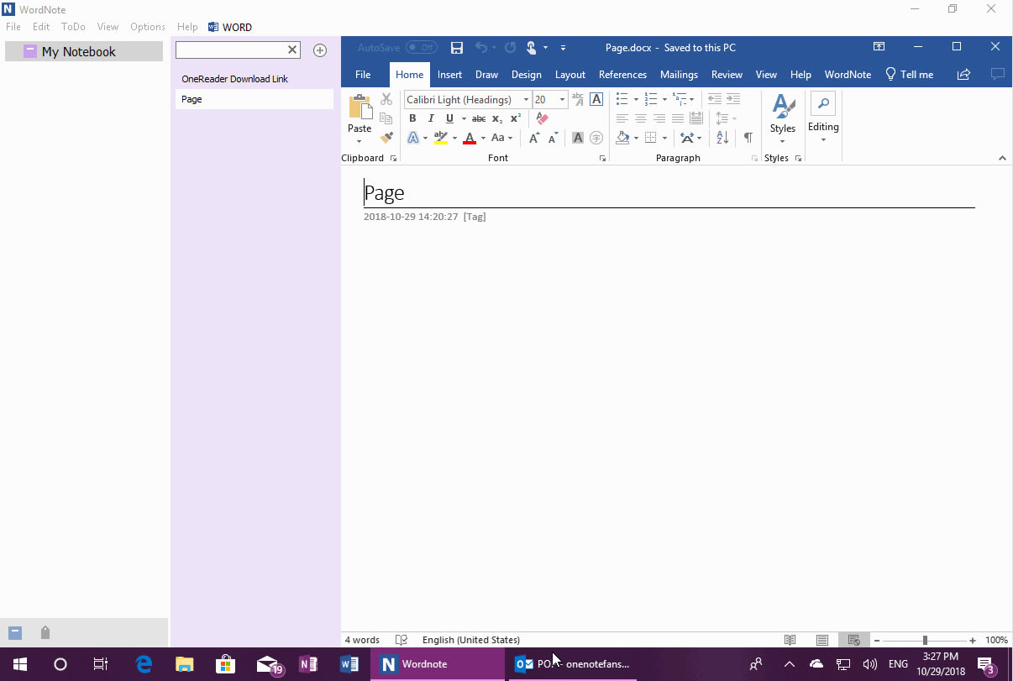This screenshot has height=681, width=1013.
Task: Open the Increase Font Size icon
Action: [x=534, y=137]
